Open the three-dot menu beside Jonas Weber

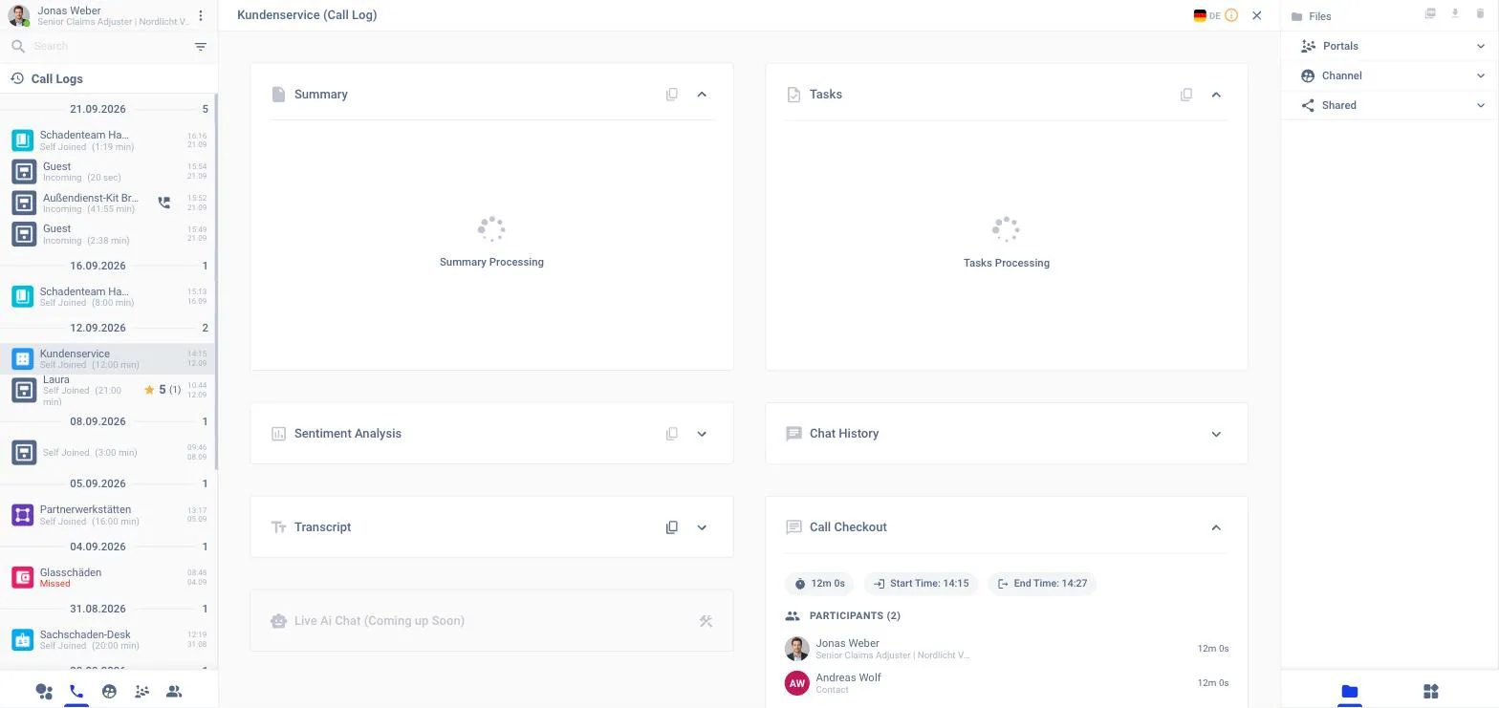coord(201,16)
